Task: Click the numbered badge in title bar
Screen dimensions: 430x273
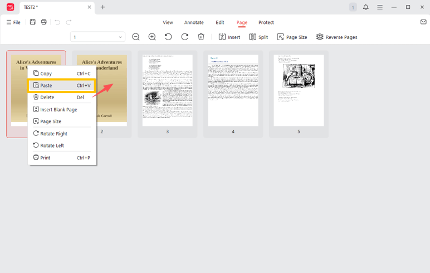Action: coord(353,7)
